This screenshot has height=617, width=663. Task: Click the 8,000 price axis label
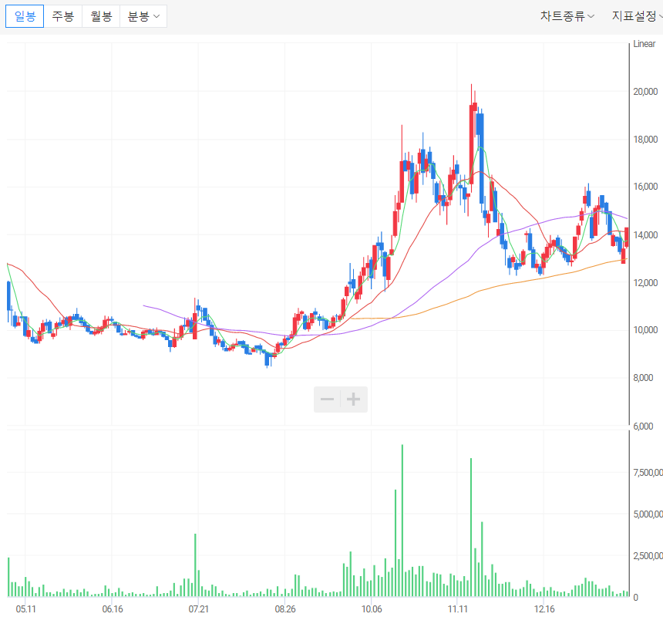[643, 378]
